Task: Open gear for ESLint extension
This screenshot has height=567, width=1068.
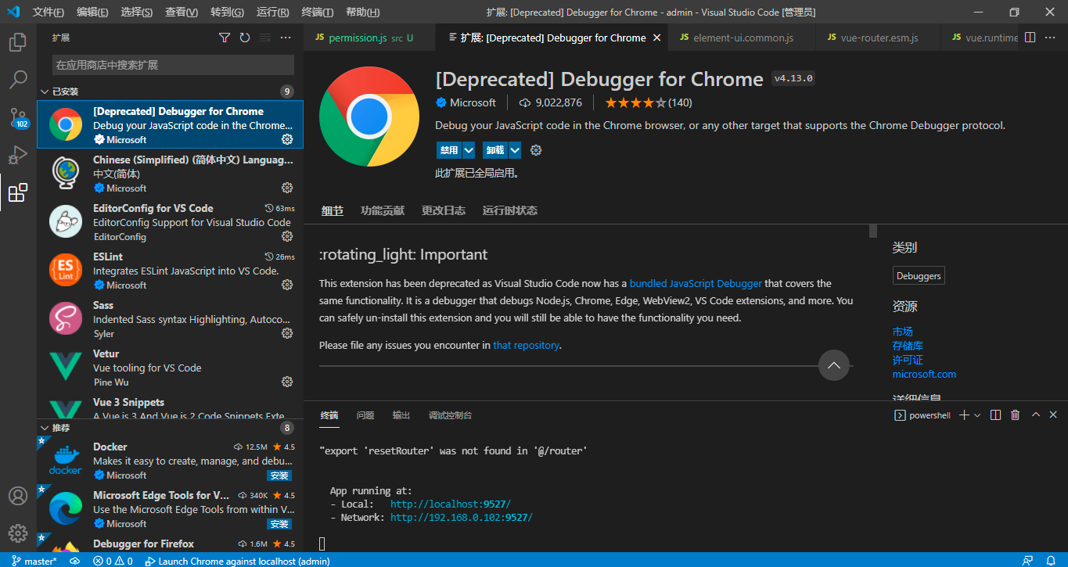Action: 287,285
